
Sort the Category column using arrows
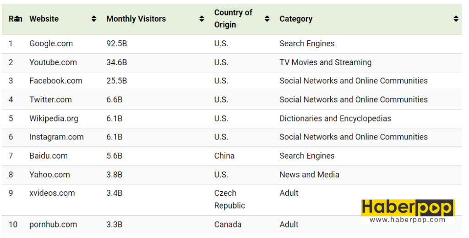click(x=456, y=19)
